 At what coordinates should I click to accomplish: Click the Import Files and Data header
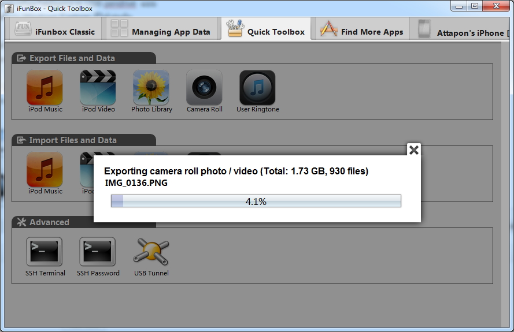[84, 140]
